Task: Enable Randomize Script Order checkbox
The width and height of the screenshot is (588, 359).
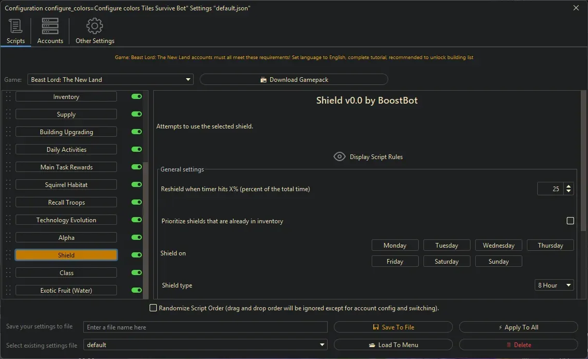Action: coord(153,308)
